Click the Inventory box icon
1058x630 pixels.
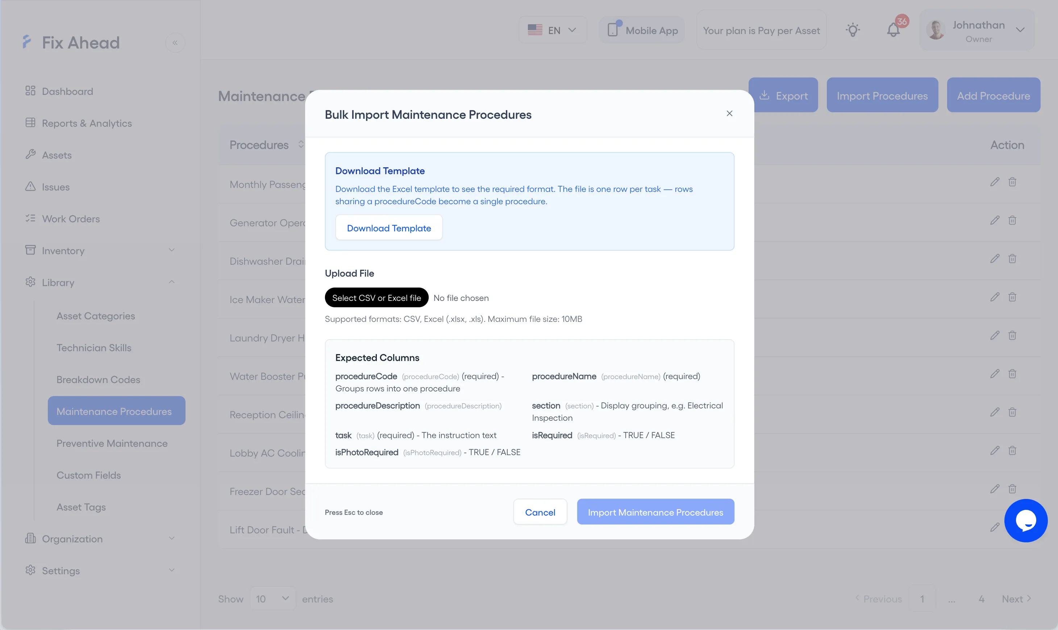click(30, 250)
